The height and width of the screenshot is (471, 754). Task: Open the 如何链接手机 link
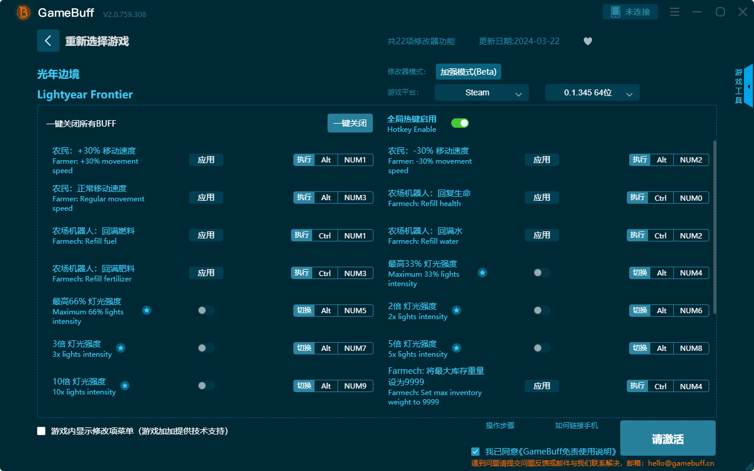coord(576,425)
